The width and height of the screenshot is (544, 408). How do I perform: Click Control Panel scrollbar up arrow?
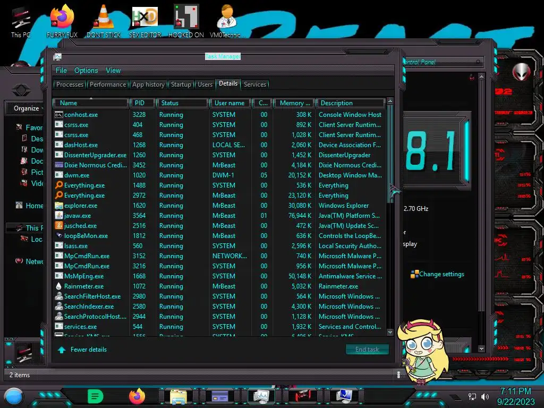click(481, 76)
